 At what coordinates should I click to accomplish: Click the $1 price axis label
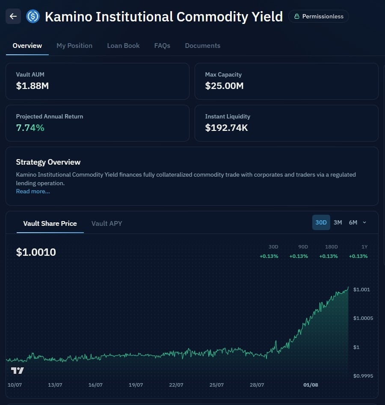[356, 347]
